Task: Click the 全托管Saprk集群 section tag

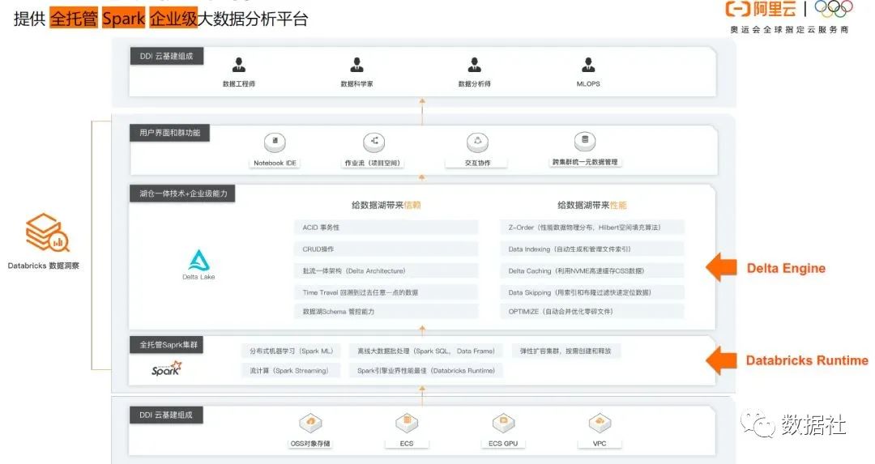Action: (x=167, y=345)
